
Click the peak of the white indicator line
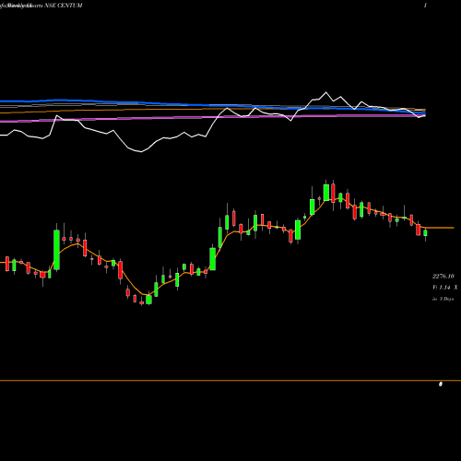click(x=325, y=92)
